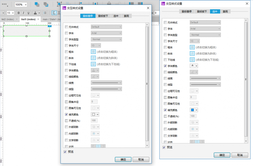Screen dimensions: 253x166
Task: Click the left align text icon
Action: click(x=54, y=13)
